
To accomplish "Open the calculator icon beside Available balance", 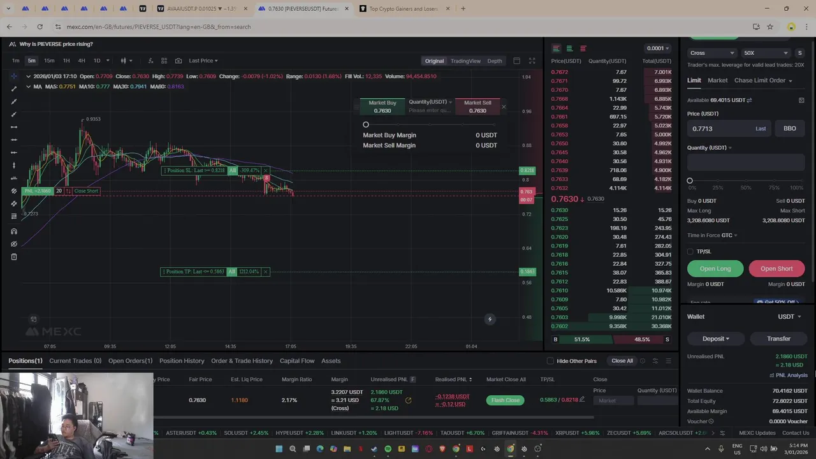I will (801, 100).
